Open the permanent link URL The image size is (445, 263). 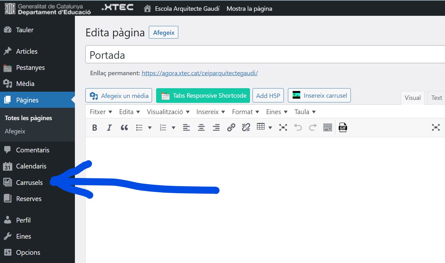click(x=200, y=73)
